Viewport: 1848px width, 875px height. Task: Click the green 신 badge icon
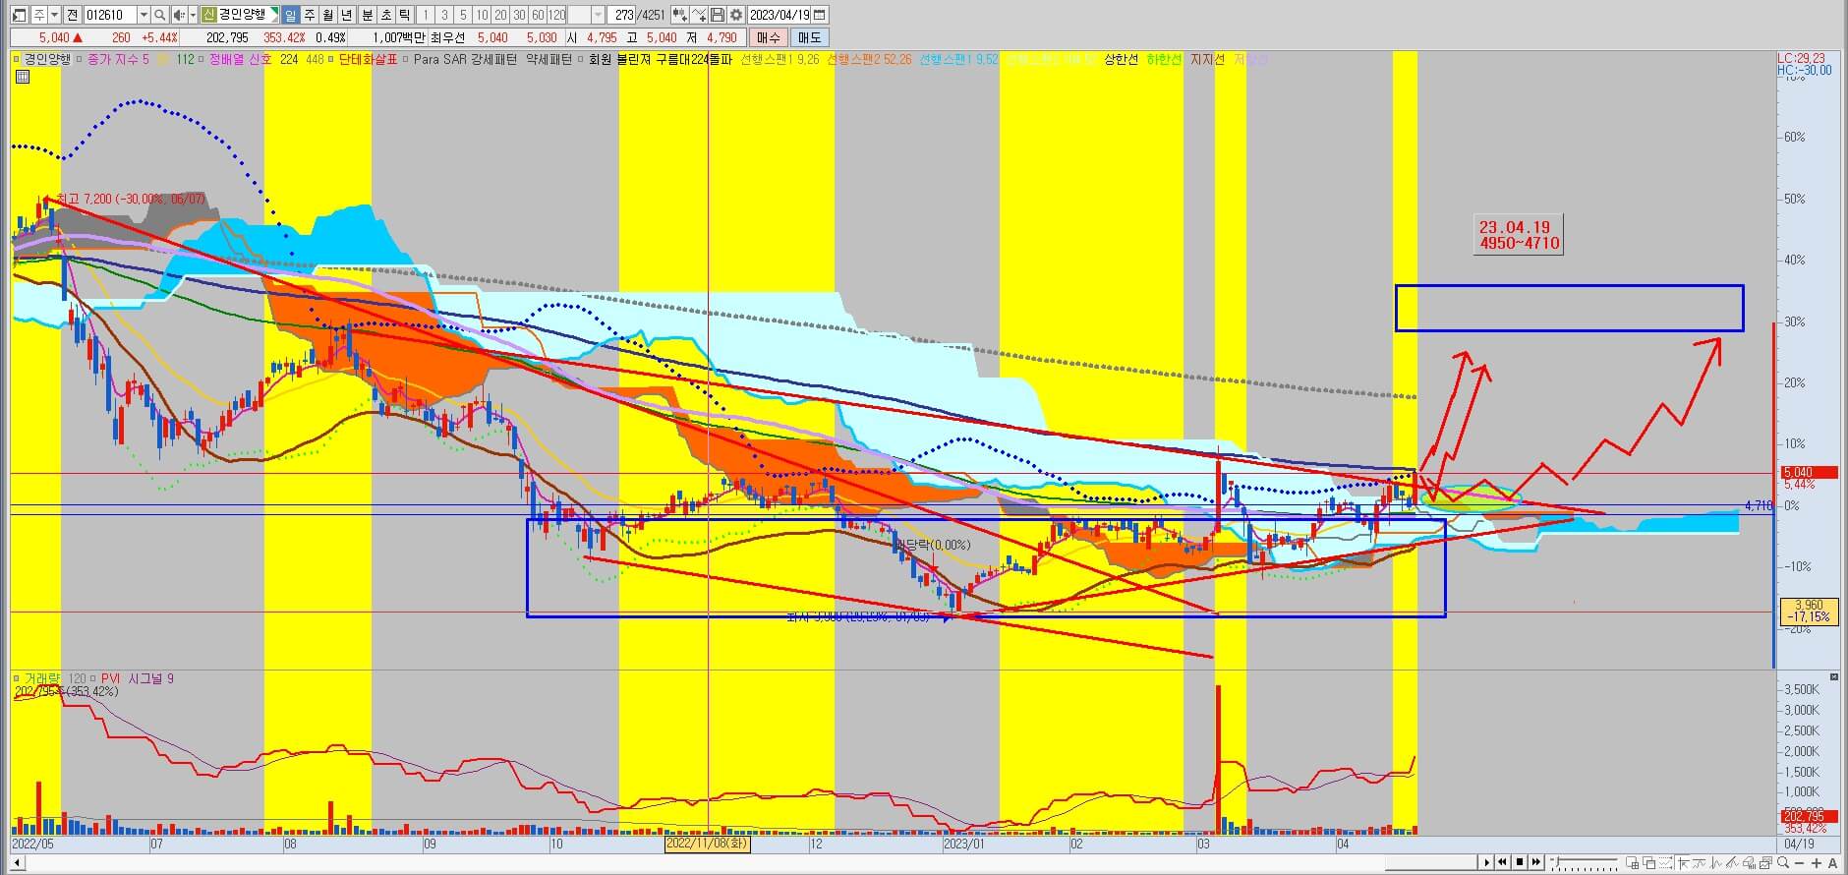(x=208, y=15)
